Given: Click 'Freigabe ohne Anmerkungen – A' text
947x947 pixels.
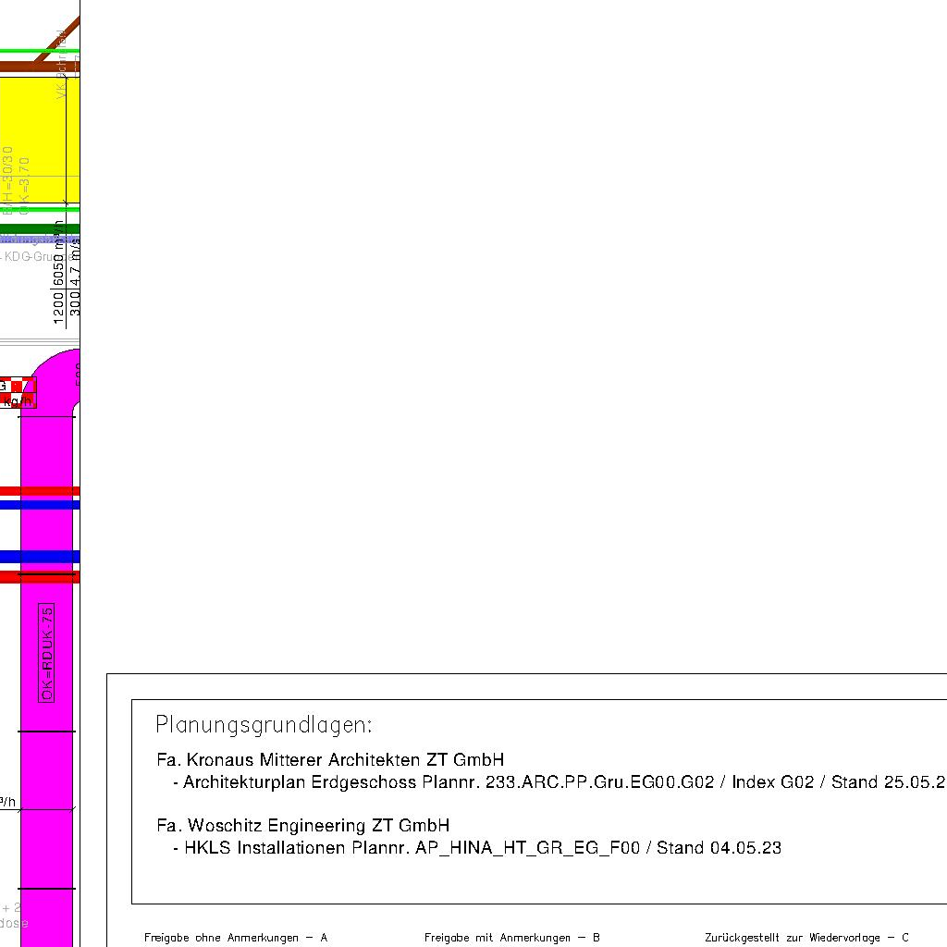Looking at the screenshot, I should [236, 938].
